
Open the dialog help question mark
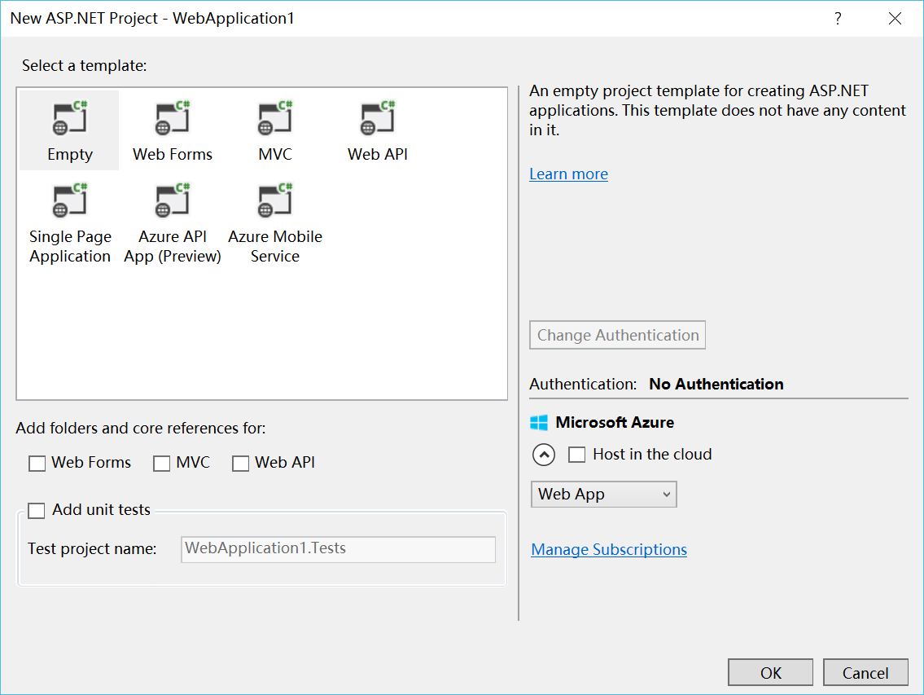click(x=838, y=18)
